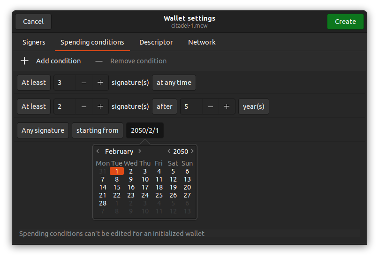This screenshot has width=379, height=258.
Task: Click the minus icon beside Remove condition
Action: 99,61
